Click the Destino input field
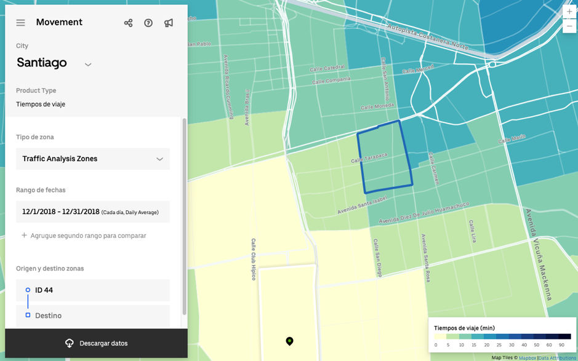Screen dimensions: 578x361 [93, 315]
